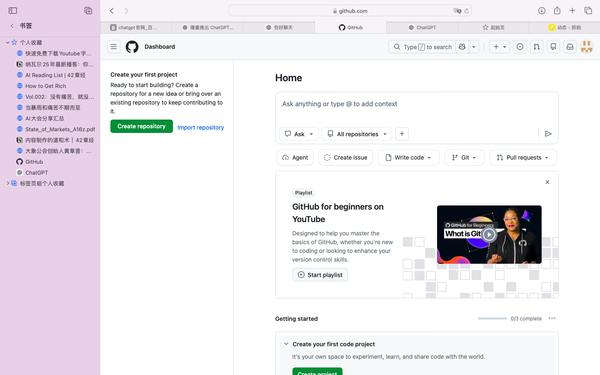Reload the github.com page
The width and height of the screenshot is (600, 375).
click(x=467, y=11)
